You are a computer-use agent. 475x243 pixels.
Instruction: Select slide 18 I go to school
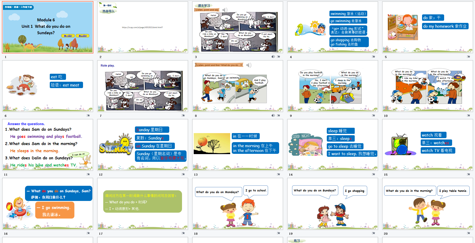coord(238,204)
